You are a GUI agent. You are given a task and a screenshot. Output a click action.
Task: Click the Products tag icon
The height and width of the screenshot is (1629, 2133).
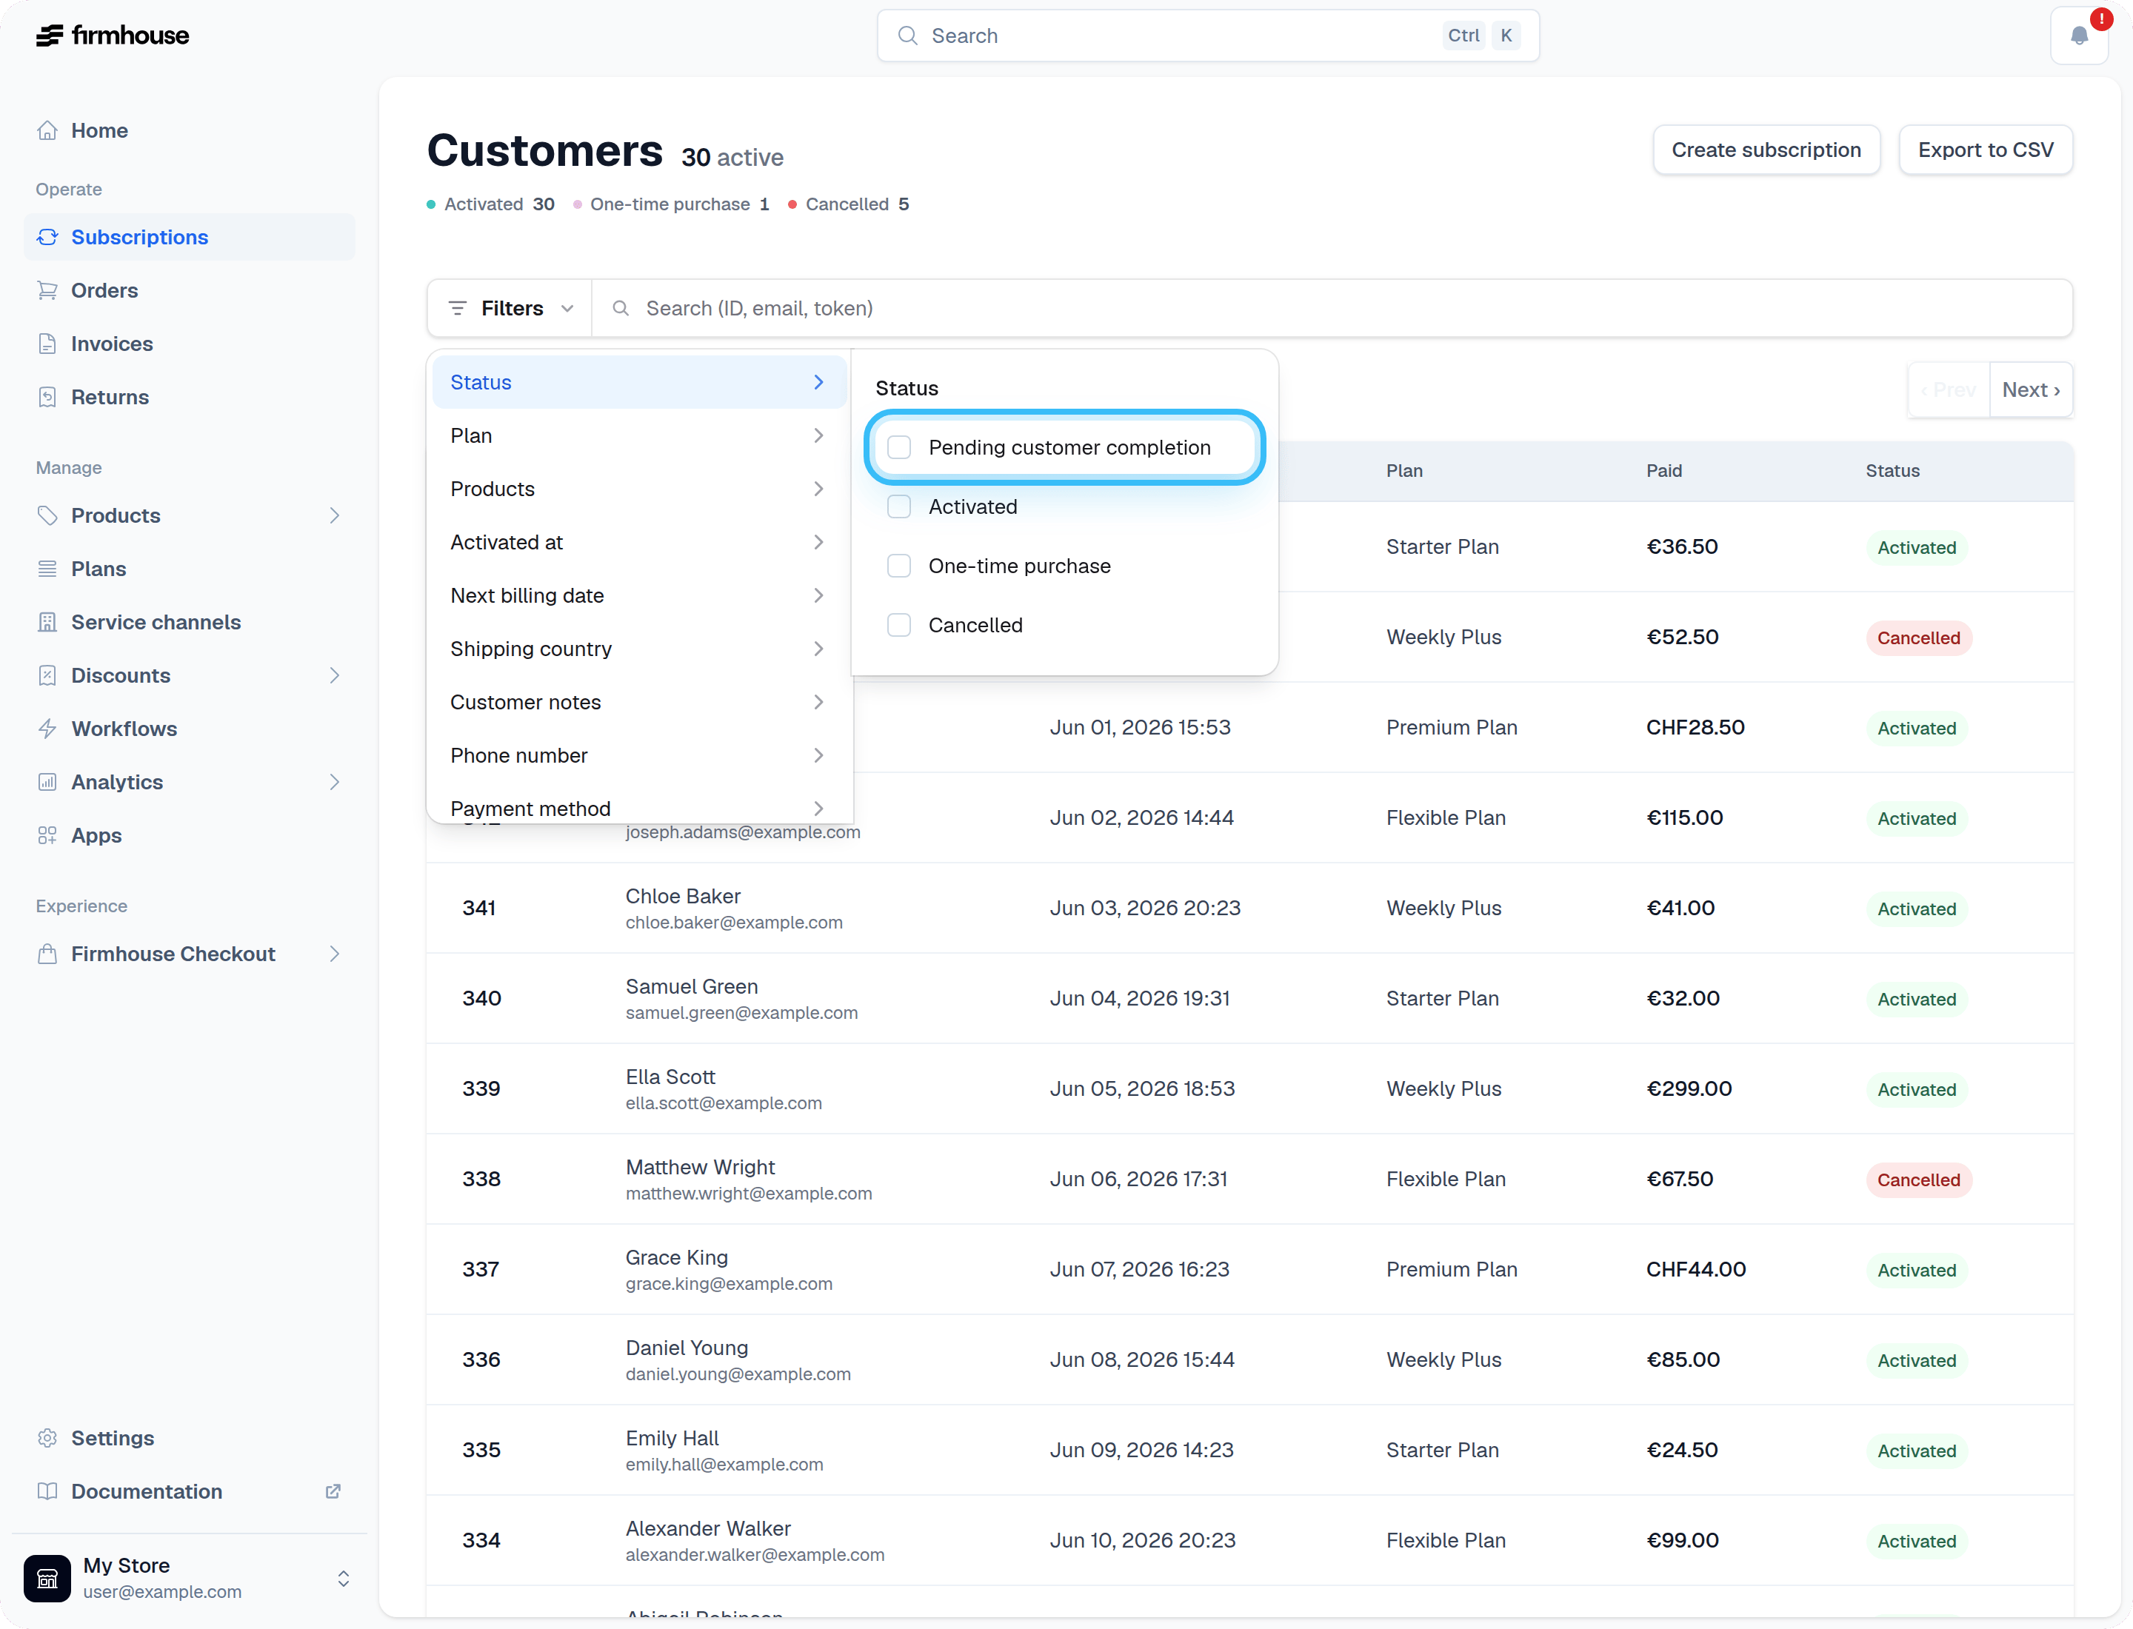(47, 515)
